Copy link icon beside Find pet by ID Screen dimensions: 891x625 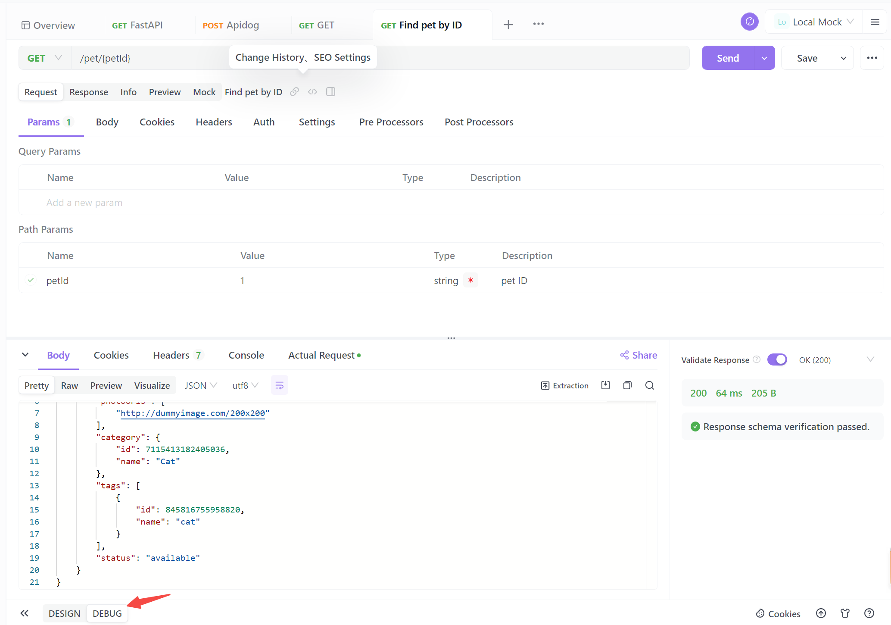(294, 92)
